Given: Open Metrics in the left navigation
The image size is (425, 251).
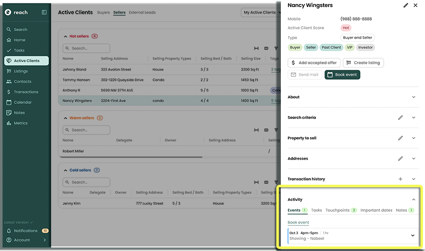Looking at the screenshot, I should coord(21,123).
